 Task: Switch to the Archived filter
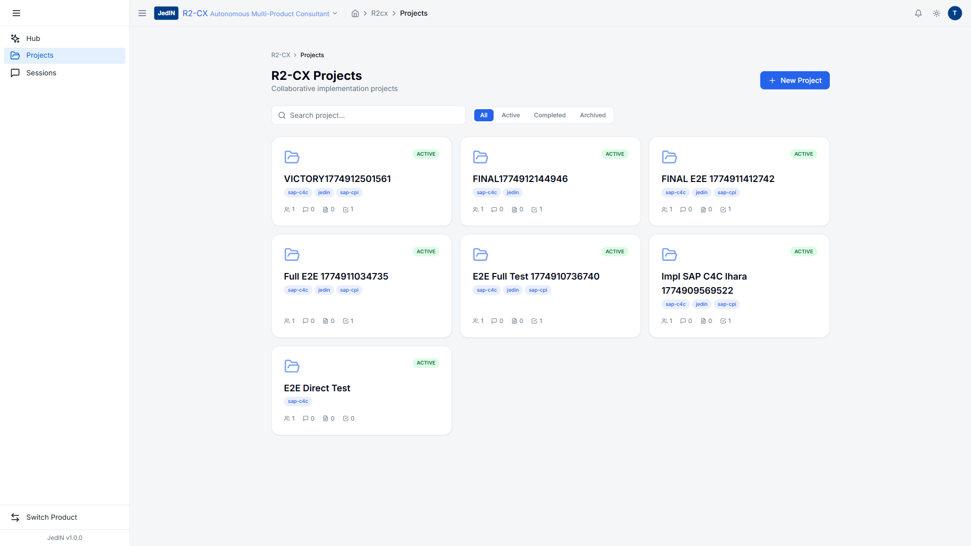pos(593,115)
